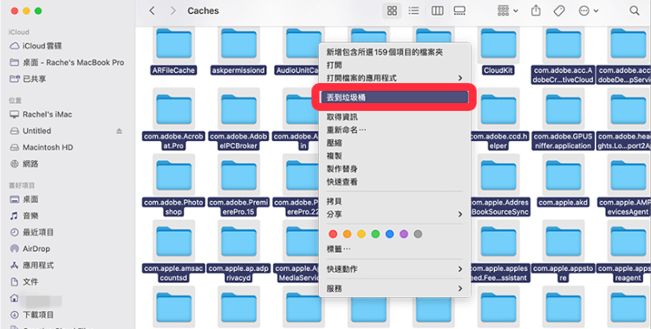Switch to icon grid view
Viewport: 651px width, 329px height.
392,10
